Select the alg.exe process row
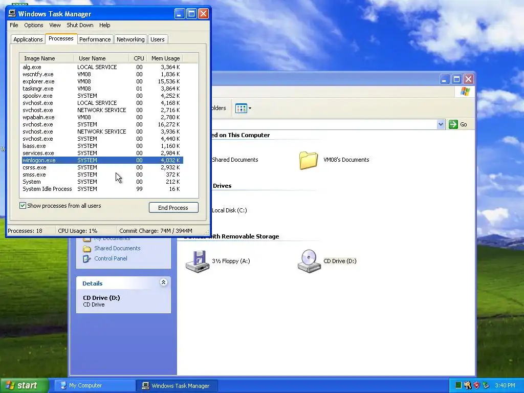524x393 pixels. [102, 67]
